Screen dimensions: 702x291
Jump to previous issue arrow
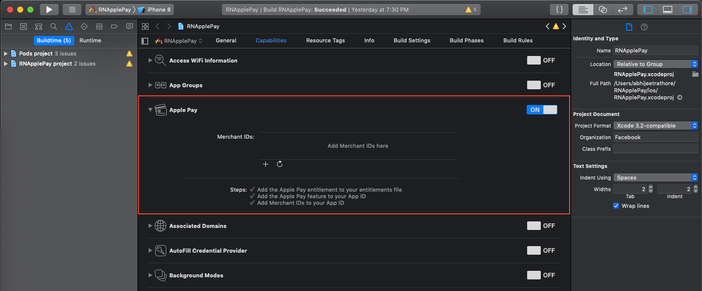point(547,26)
